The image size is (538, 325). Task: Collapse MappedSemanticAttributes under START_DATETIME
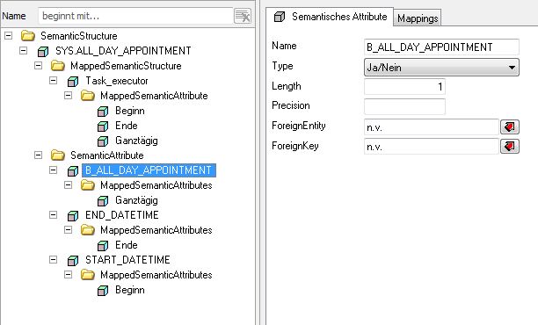pyautogui.click(x=69, y=275)
